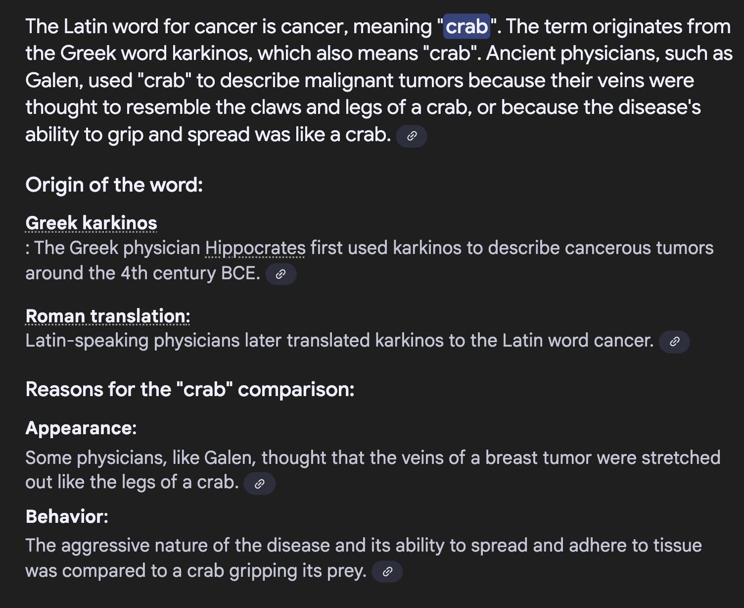Image resolution: width=744 pixels, height=608 pixels.
Task: Click link icon beside "Latin word cancer."
Action: [674, 342]
